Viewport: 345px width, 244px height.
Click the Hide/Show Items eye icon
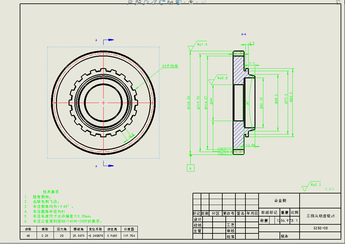(191, 2)
